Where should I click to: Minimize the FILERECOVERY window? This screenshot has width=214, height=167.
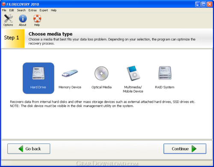pos(198,4)
